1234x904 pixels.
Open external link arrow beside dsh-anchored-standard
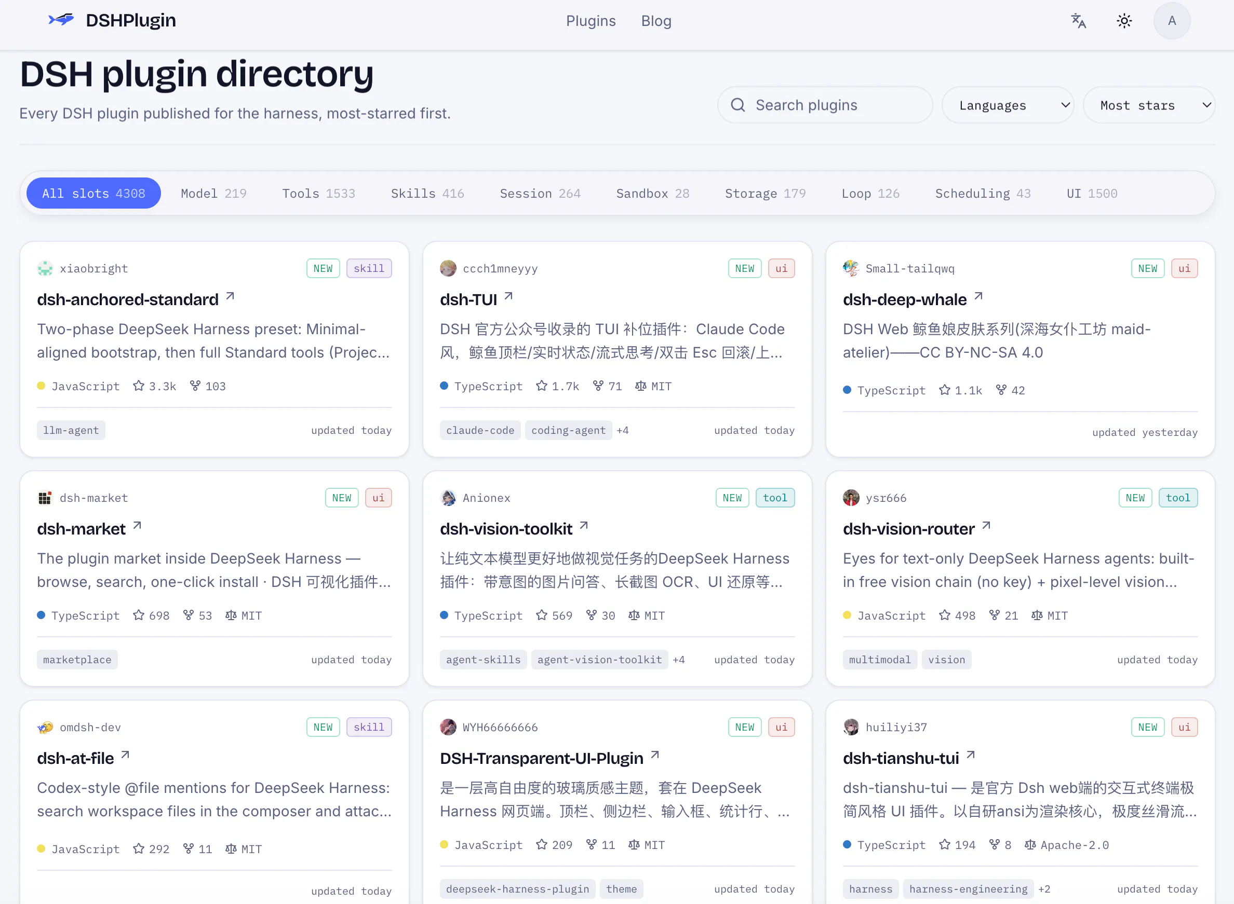[x=230, y=297]
